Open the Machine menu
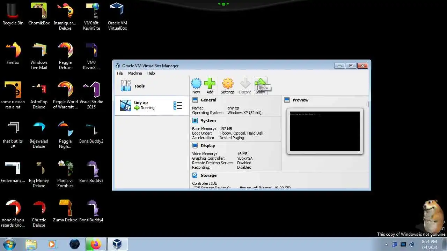The width and height of the screenshot is (447, 251). (x=135, y=73)
